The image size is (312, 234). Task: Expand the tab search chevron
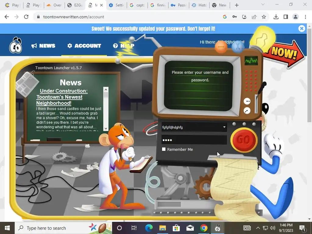[x=263, y=4]
